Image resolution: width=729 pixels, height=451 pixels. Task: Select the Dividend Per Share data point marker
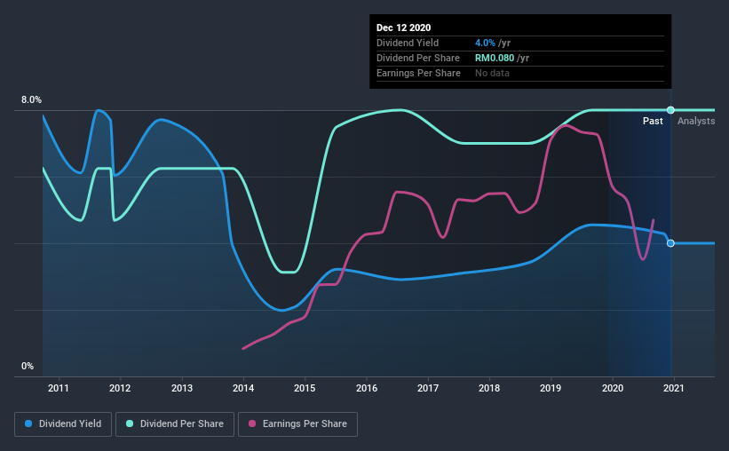click(670, 110)
